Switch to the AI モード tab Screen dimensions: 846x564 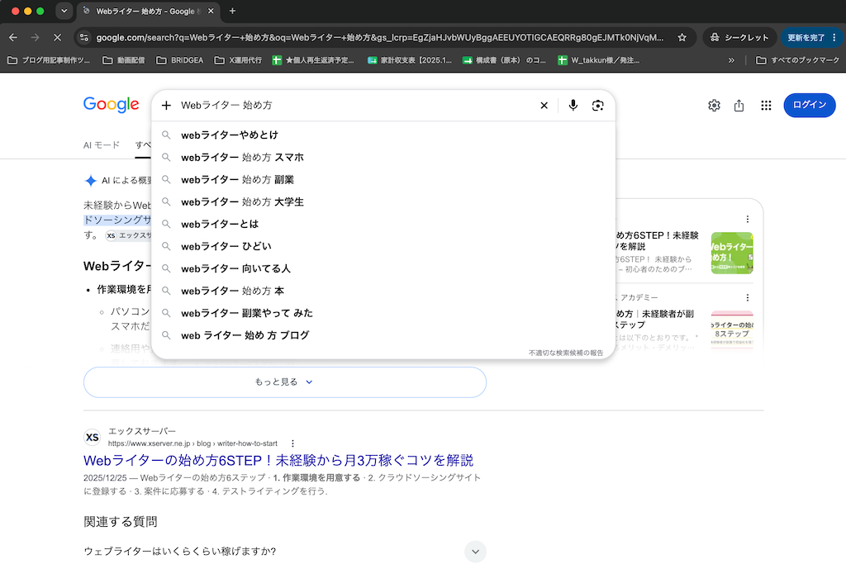coord(102,145)
